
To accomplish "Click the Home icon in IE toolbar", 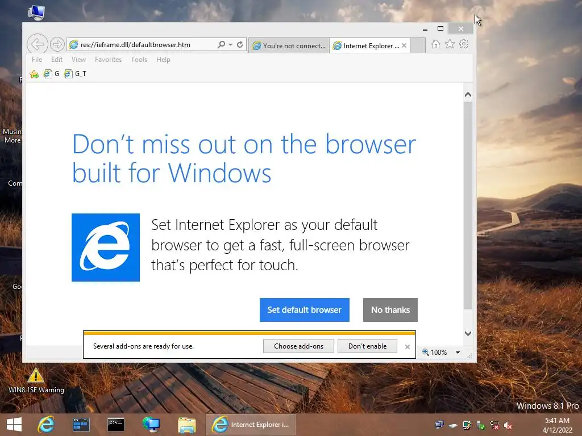I will click(x=436, y=44).
